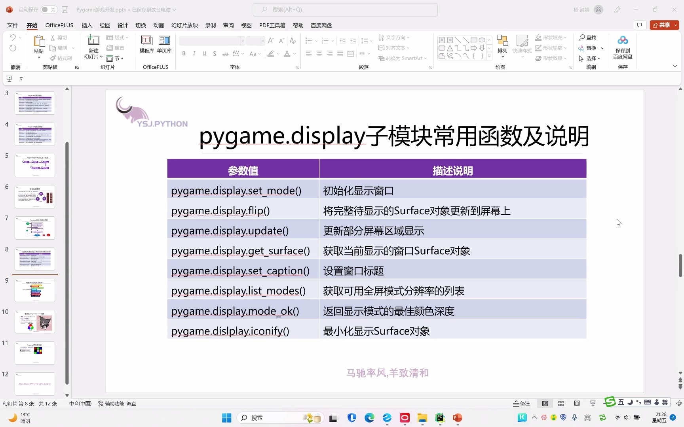
Task: Toggle underline formatting
Action: (204, 53)
